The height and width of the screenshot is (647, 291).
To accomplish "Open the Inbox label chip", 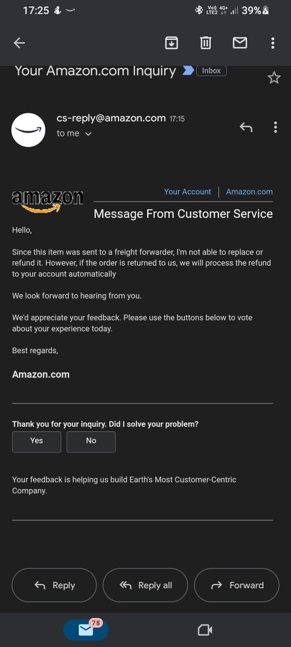I will 211,71.
